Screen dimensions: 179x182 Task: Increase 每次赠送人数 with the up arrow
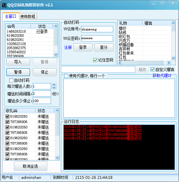pos(54,85)
